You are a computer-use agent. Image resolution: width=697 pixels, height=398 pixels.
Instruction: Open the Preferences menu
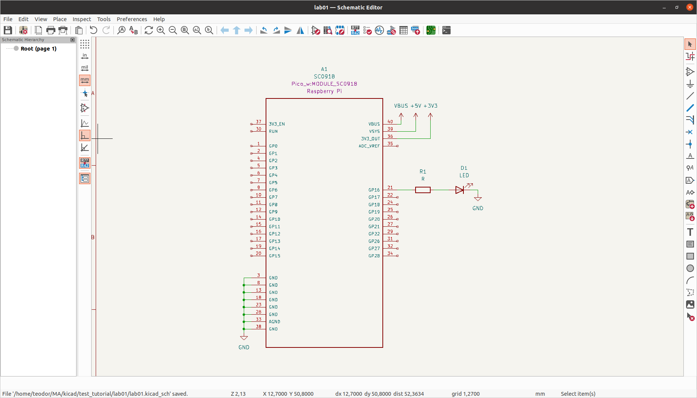point(131,19)
